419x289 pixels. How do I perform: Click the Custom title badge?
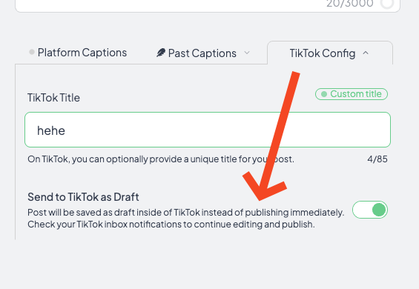coord(352,94)
